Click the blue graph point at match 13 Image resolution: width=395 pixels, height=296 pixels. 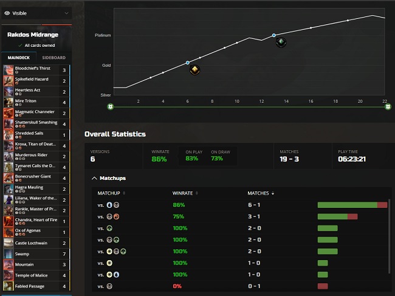pos(274,35)
